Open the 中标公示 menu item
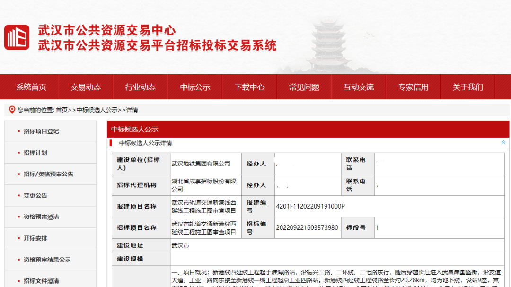Image resolution: width=511 pixels, height=287 pixels. point(195,87)
